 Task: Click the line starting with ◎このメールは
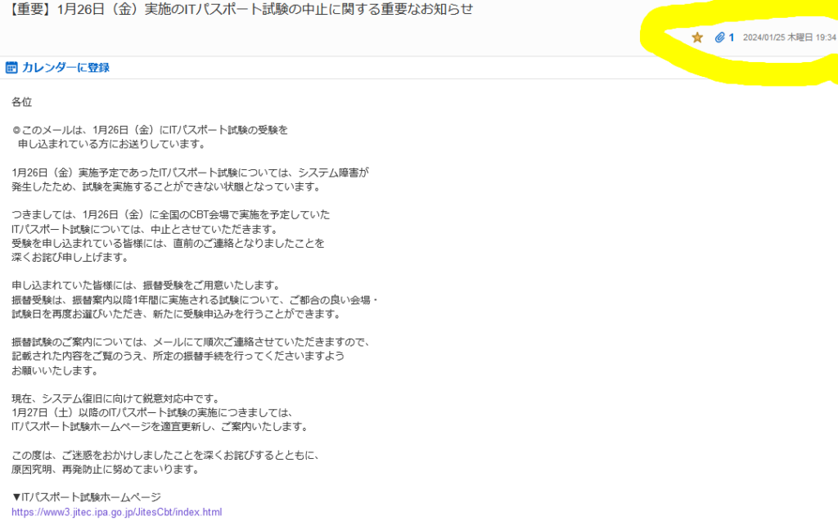coord(150,130)
